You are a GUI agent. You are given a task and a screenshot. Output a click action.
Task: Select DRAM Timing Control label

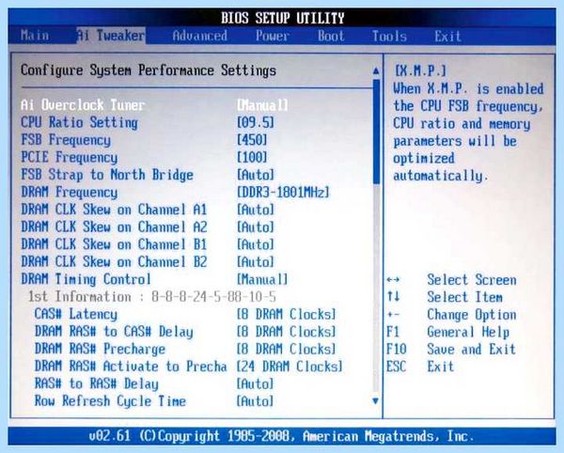[x=86, y=279]
